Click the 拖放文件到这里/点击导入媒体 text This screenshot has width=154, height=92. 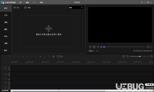[49, 34]
